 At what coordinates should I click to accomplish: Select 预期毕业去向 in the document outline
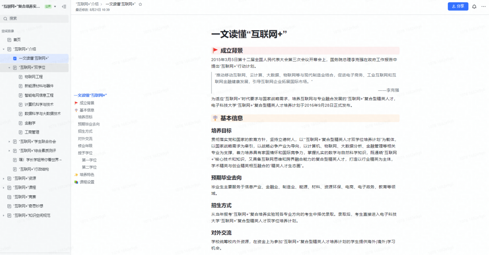pyautogui.click(x=89, y=124)
